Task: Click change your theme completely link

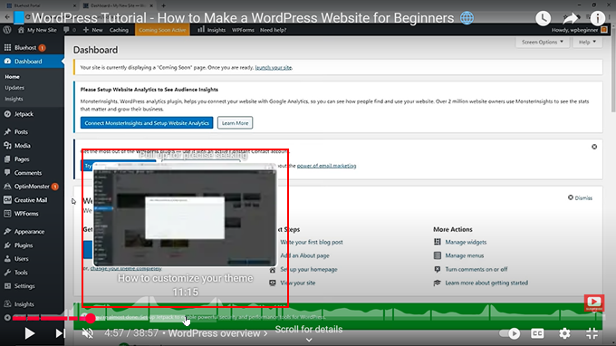Action: [x=126, y=268]
